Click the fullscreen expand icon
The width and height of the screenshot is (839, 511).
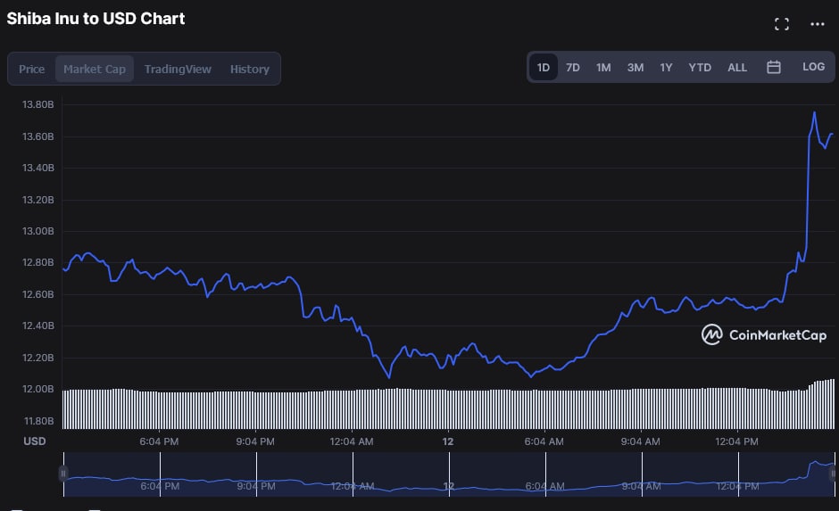[x=781, y=24]
